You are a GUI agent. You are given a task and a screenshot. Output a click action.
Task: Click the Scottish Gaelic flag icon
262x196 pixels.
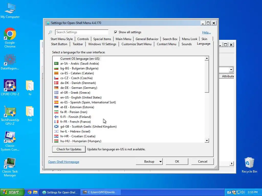coord(56,127)
